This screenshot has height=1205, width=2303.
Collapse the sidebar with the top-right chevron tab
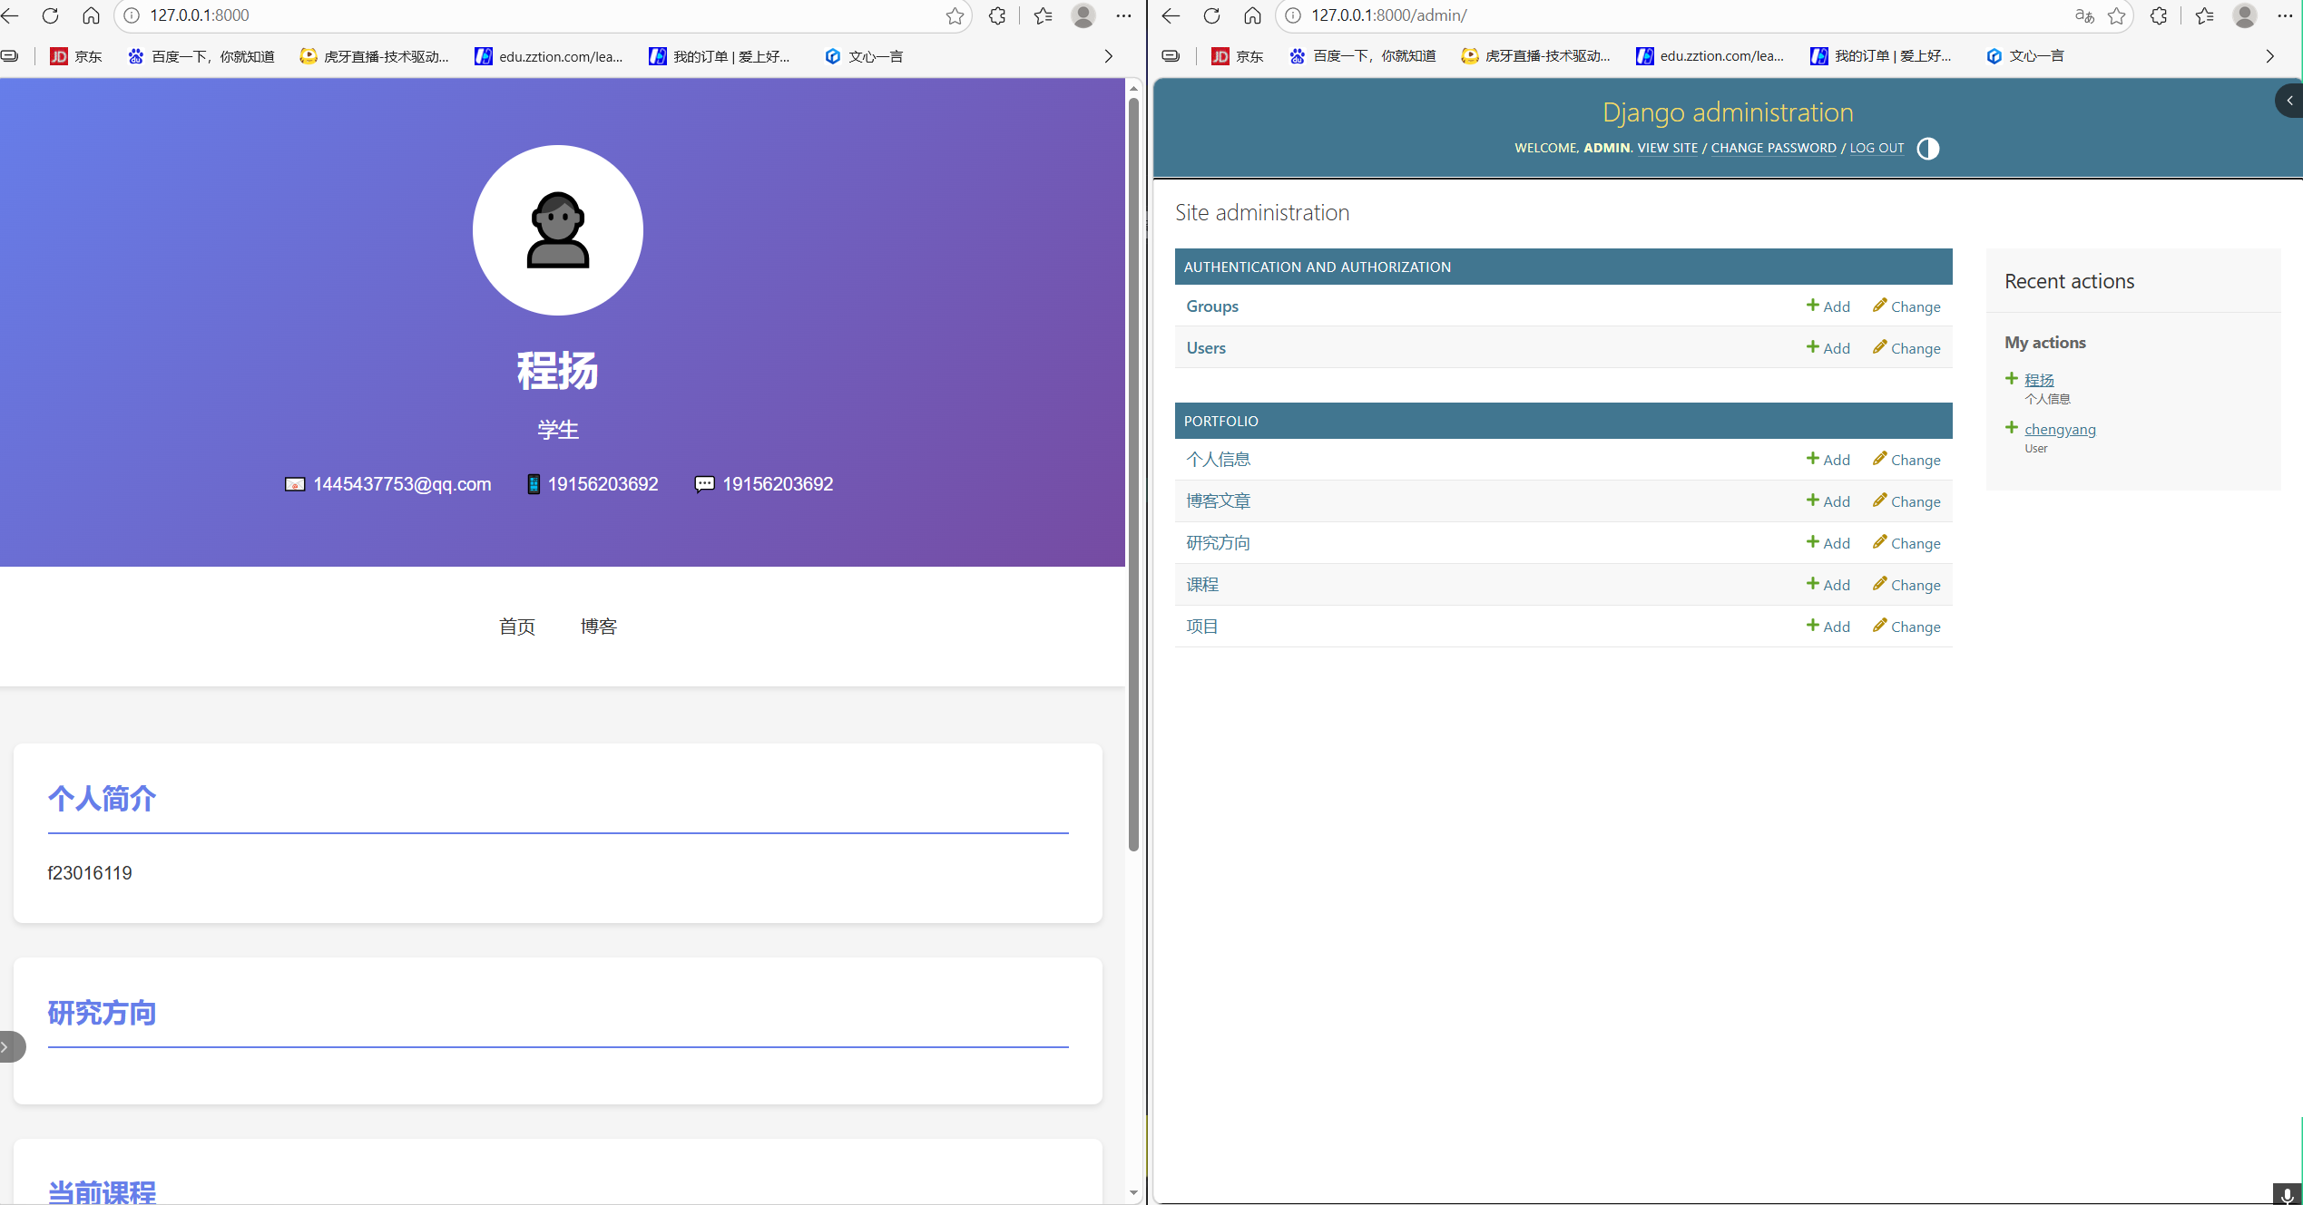tap(2288, 101)
